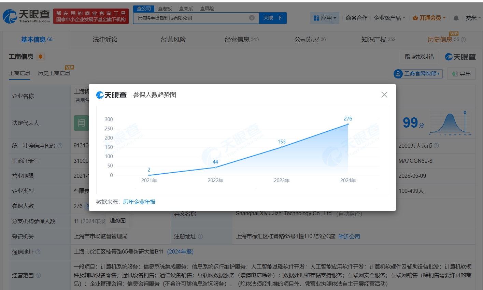
Task: Open the notifications bell in header
Action: pyautogui.click(x=456, y=18)
